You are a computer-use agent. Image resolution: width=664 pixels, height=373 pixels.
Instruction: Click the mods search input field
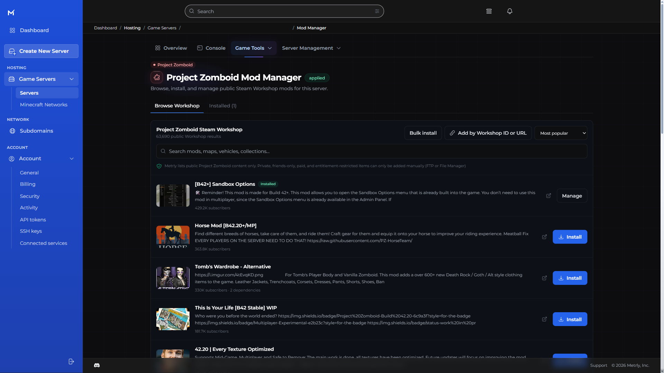371,151
